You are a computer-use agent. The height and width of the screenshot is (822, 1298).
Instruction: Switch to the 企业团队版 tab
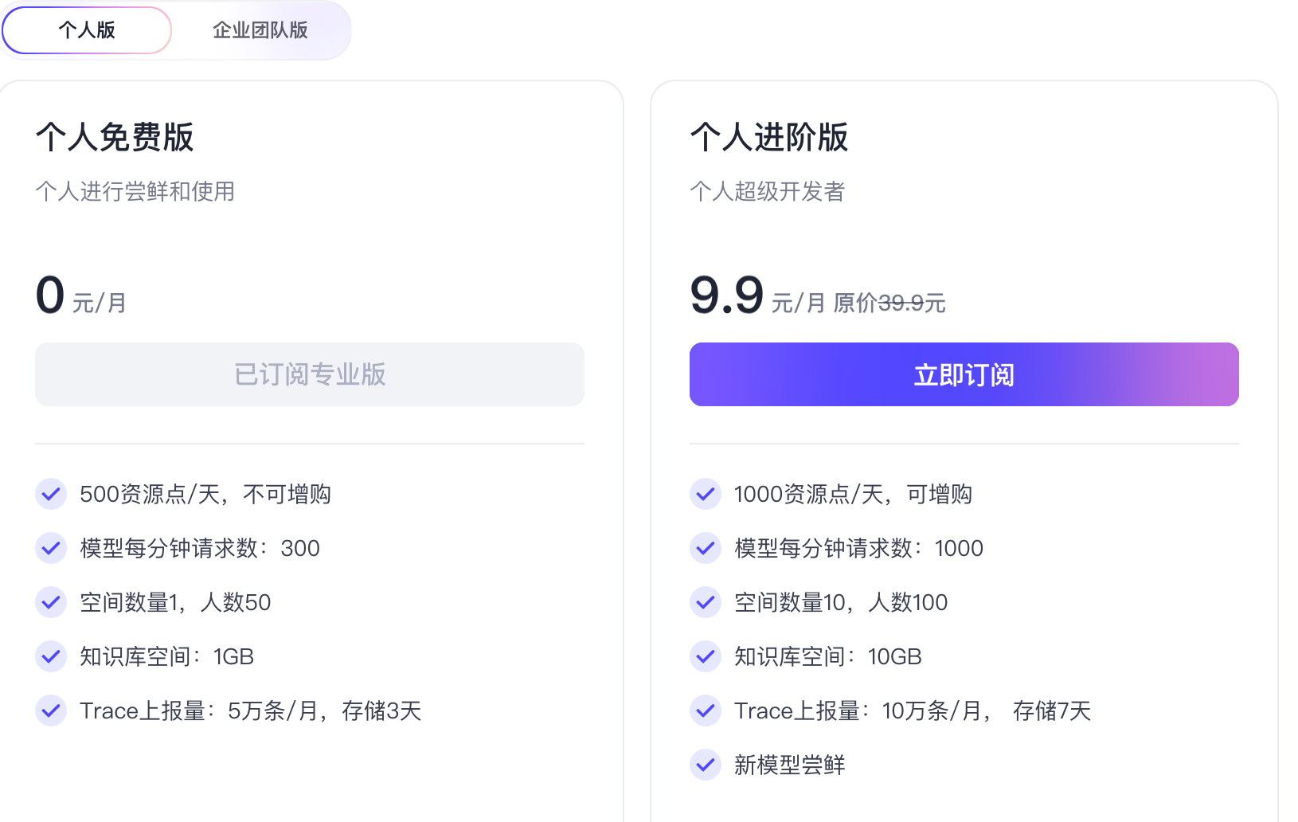(260, 30)
